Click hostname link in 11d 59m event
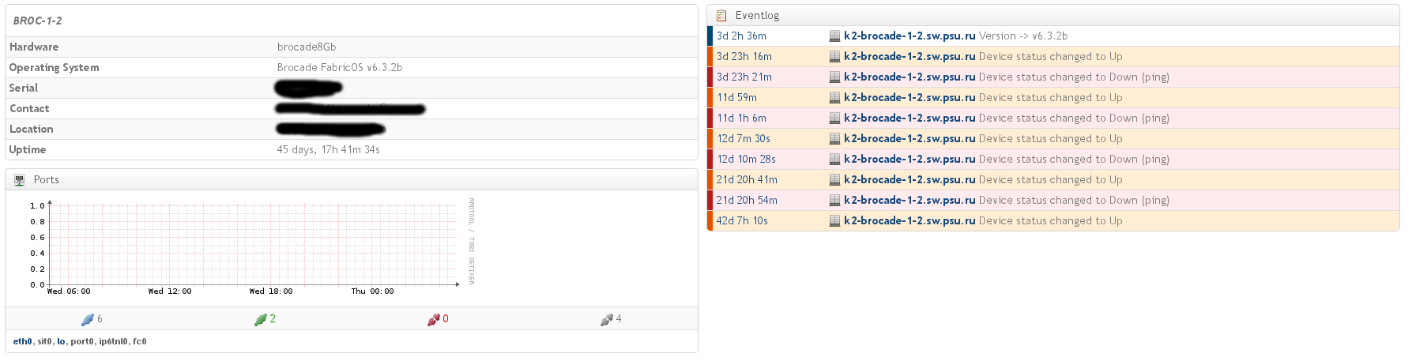Image resolution: width=1416 pixels, height=361 pixels. (x=909, y=97)
